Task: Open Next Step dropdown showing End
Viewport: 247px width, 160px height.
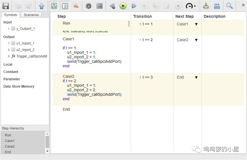Action: 196,77
